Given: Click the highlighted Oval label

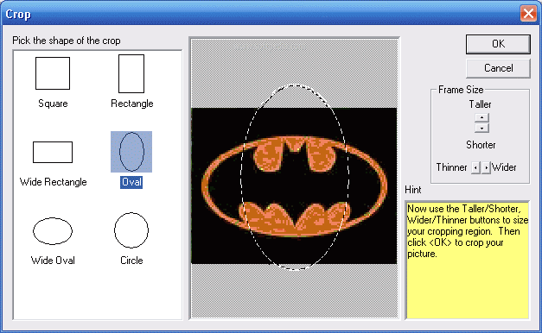Looking at the screenshot, I should (131, 182).
